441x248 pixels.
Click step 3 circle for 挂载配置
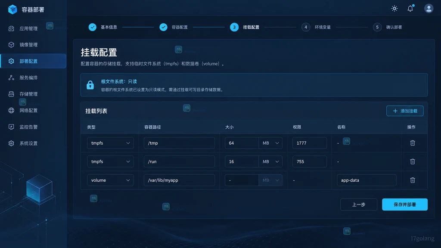[x=234, y=27]
